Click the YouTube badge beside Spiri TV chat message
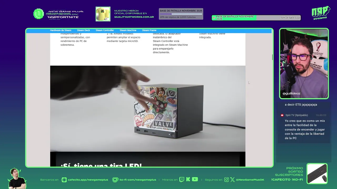Screen dimensions: 337x189 [x=282, y=115]
